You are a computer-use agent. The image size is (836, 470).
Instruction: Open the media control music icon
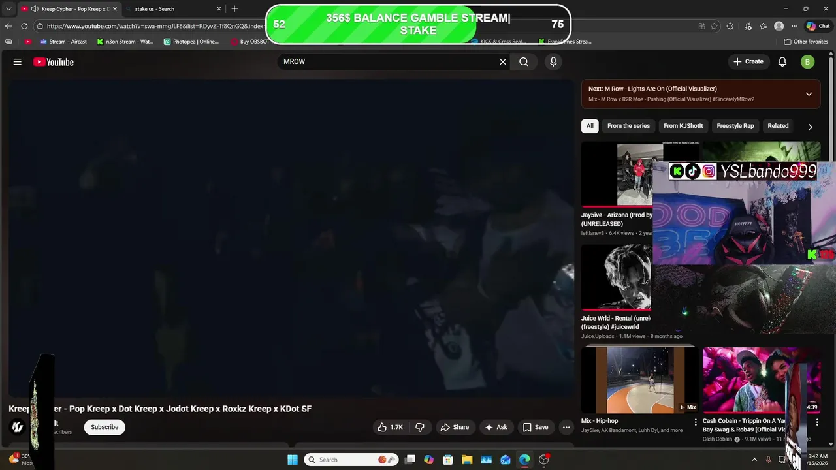[747, 26]
